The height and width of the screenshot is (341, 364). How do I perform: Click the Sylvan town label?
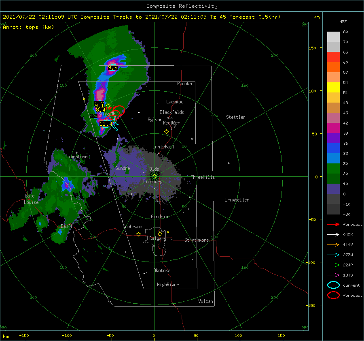pos(155,120)
